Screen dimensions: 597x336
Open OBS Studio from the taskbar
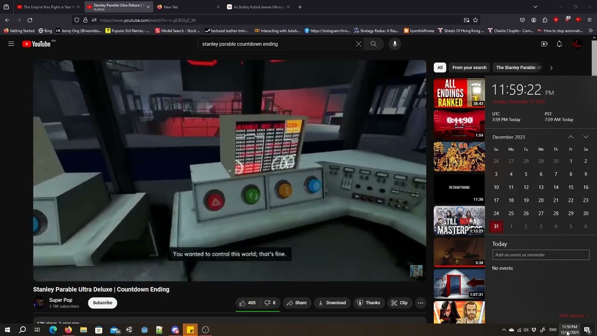[x=205, y=330]
